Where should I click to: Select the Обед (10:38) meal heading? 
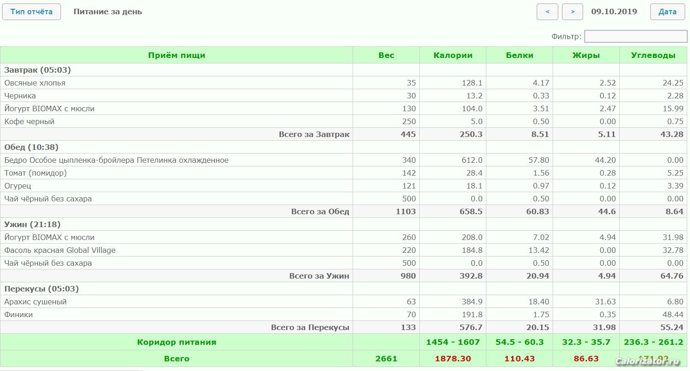[x=31, y=147]
